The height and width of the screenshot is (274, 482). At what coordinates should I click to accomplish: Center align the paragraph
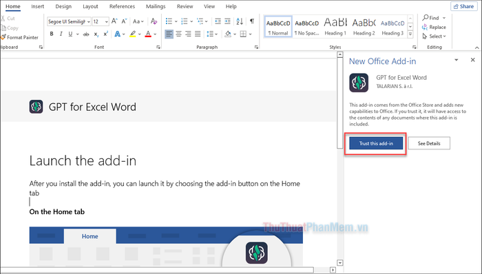pos(178,34)
